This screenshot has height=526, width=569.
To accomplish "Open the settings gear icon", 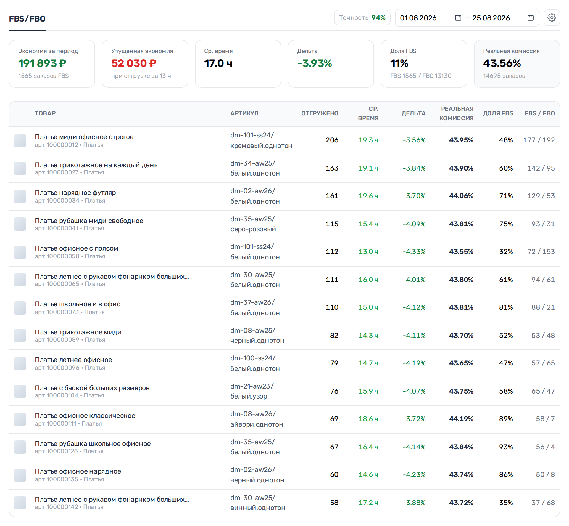I will click(x=551, y=18).
